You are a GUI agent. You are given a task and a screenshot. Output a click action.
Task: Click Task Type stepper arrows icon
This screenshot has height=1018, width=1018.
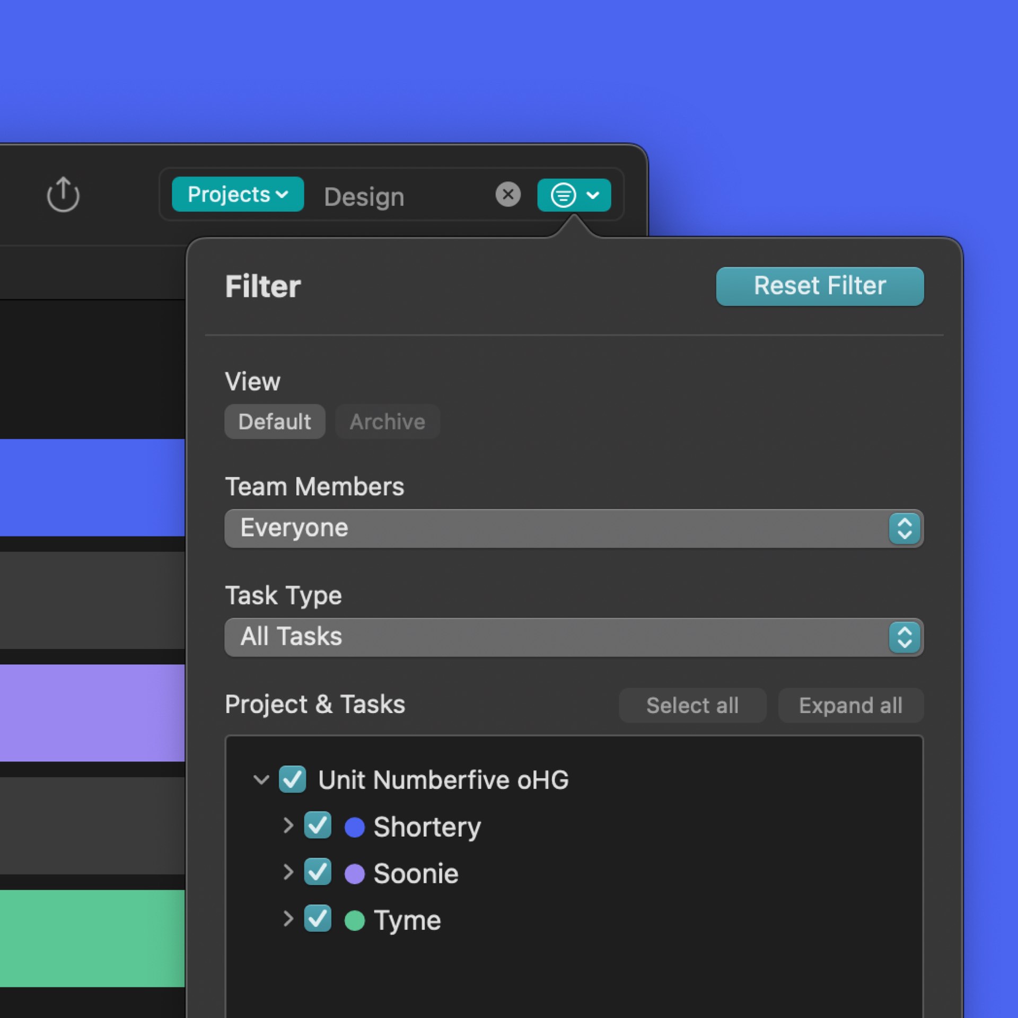tap(904, 637)
